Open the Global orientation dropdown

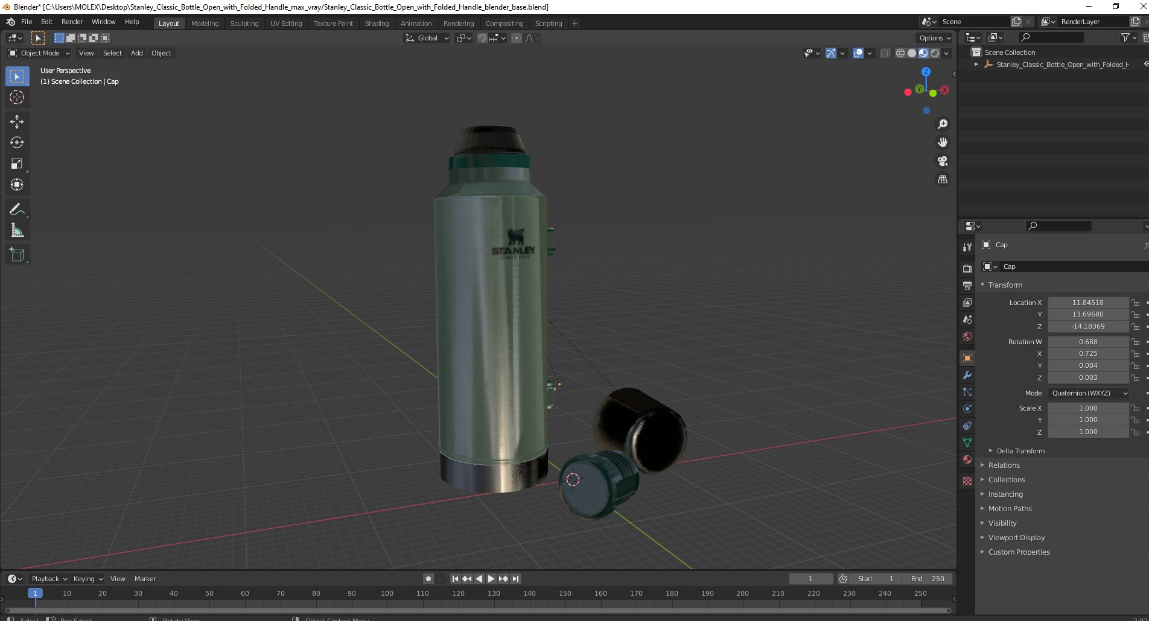coord(427,38)
